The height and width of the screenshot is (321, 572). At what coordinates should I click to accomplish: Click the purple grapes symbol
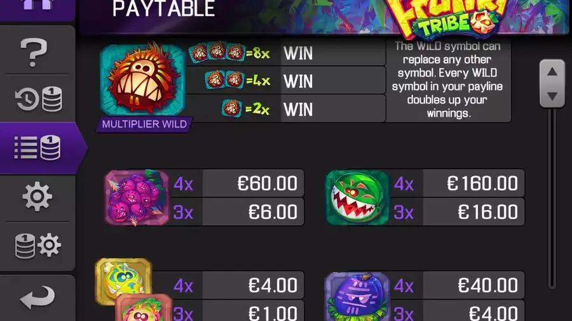pos(137,198)
